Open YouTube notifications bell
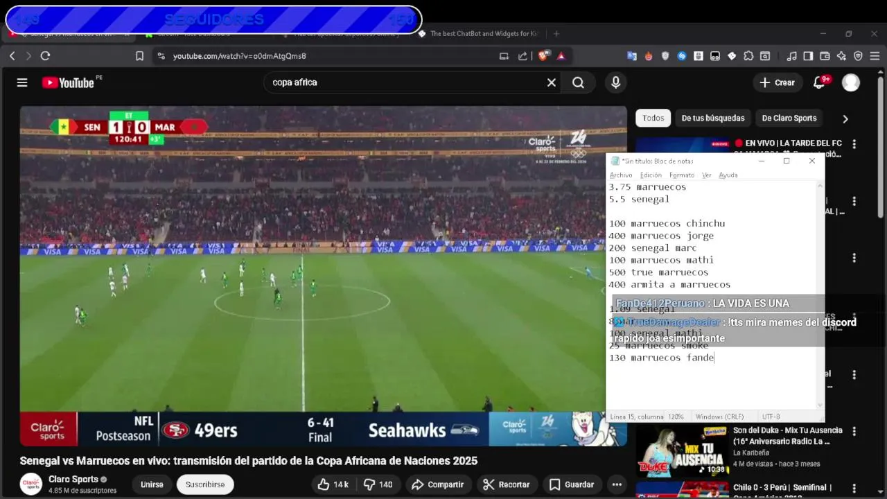The width and height of the screenshot is (887, 499). pos(819,82)
